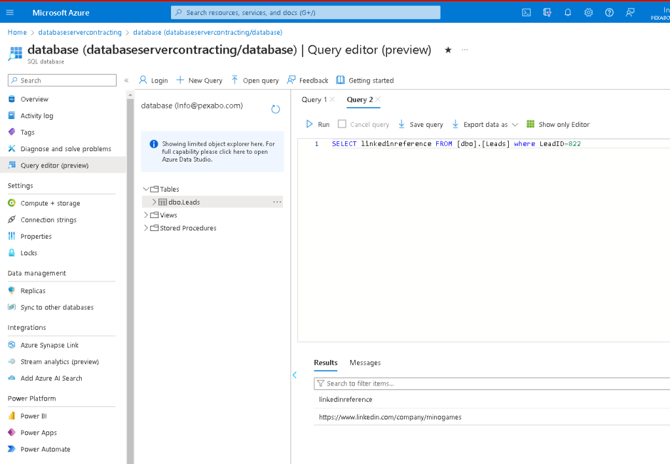The image size is (670, 464).
Task: Toggle the Cancel query checkbox
Action: pyautogui.click(x=342, y=124)
